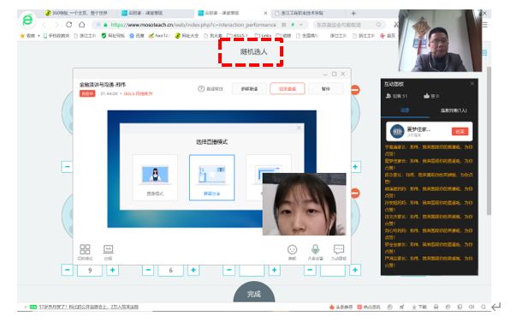Click the red hang-up button in guest card
This screenshot has height=328, width=523.
tap(460, 132)
